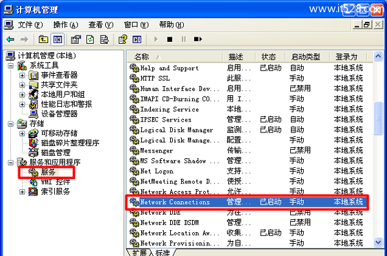Viewport: 387px width, 256px height.
Task: Select the MS Software Shadow service
Action: click(x=179, y=161)
